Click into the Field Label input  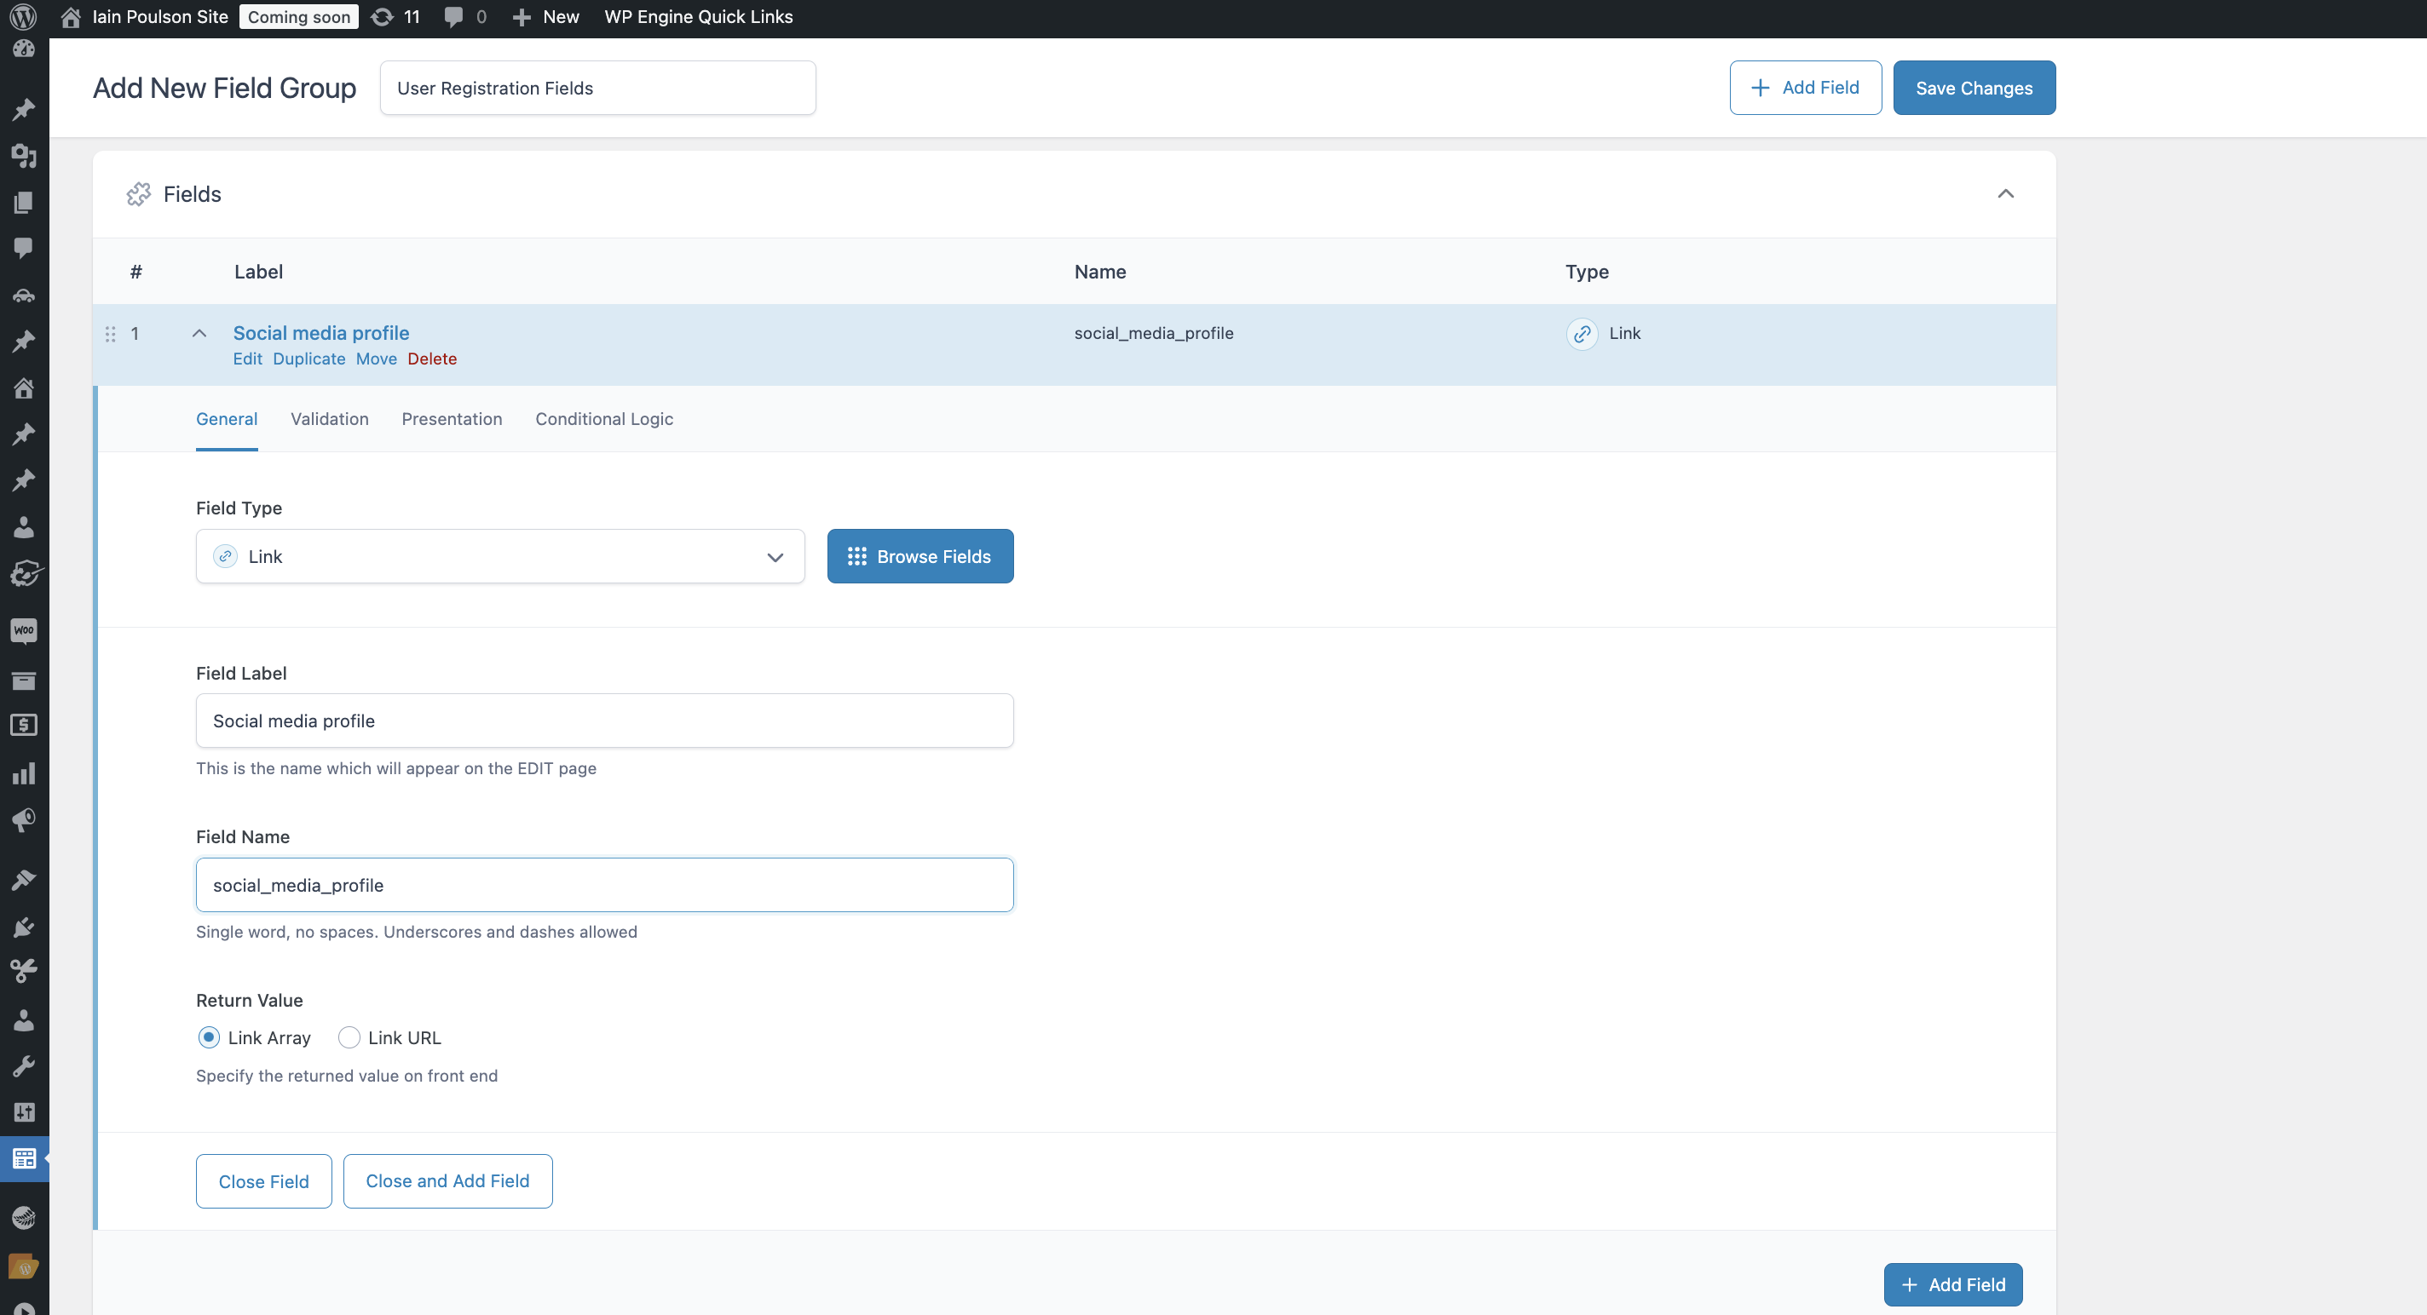tap(604, 721)
